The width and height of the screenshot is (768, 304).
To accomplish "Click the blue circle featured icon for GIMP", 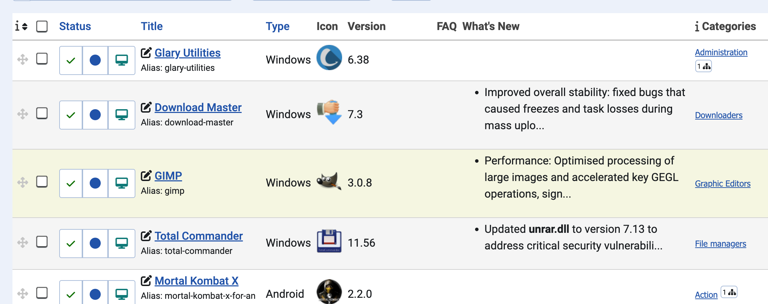I will click(95, 183).
